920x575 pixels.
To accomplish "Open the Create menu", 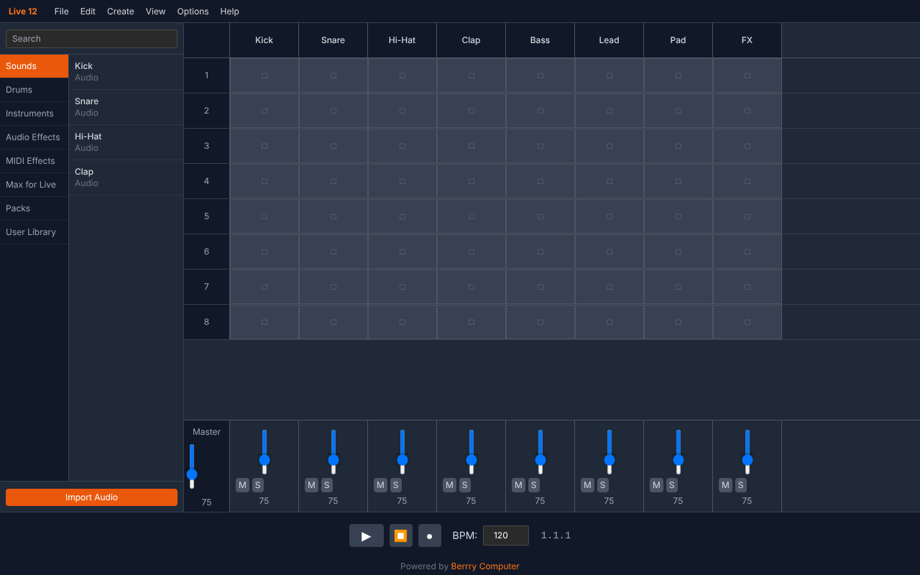I will tap(120, 11).
